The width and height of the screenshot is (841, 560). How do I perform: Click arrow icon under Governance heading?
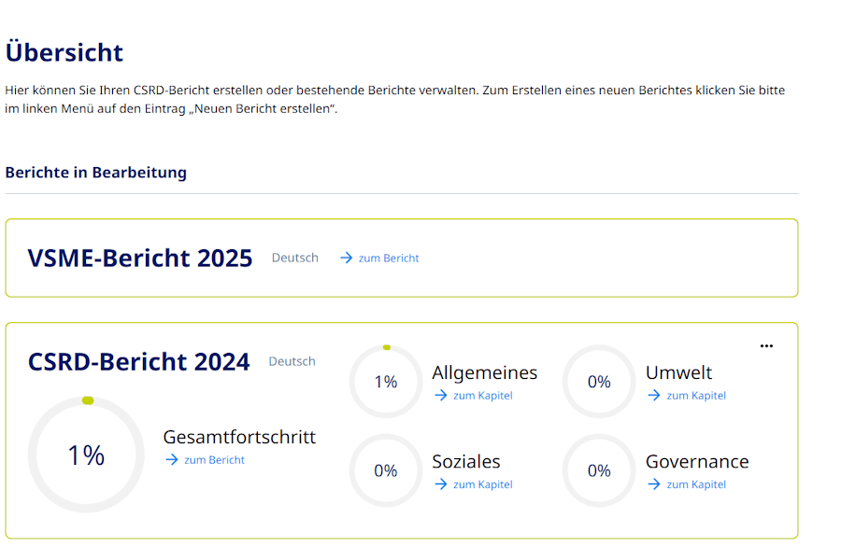coord(653,483)
